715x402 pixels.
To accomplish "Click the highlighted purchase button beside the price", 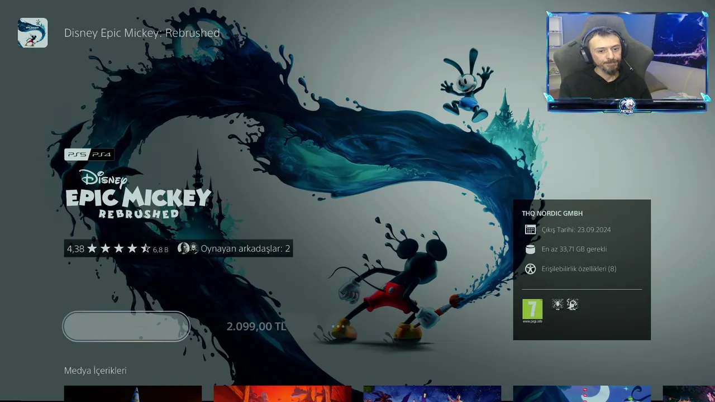I will [126, 326].
